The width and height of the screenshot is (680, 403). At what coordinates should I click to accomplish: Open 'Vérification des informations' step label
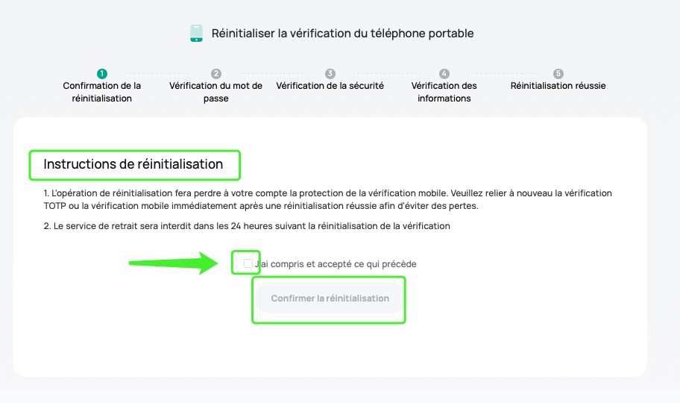pos(444,92)
